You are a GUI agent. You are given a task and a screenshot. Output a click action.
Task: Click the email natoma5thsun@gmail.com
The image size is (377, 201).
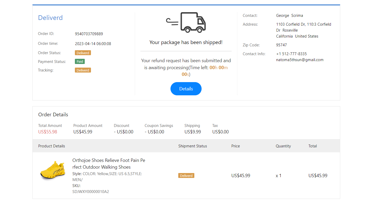point(300,60)
